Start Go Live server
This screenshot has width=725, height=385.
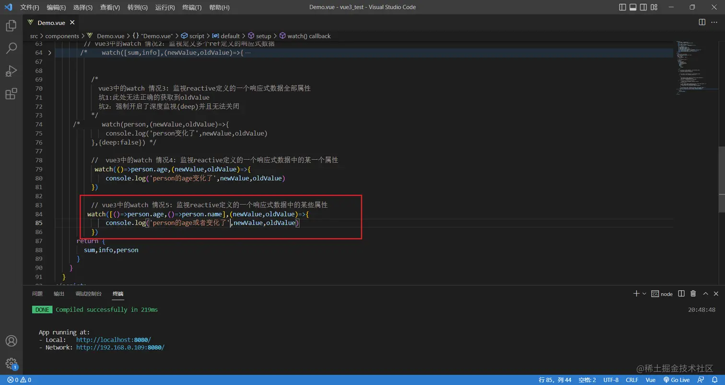click(676, 380)
